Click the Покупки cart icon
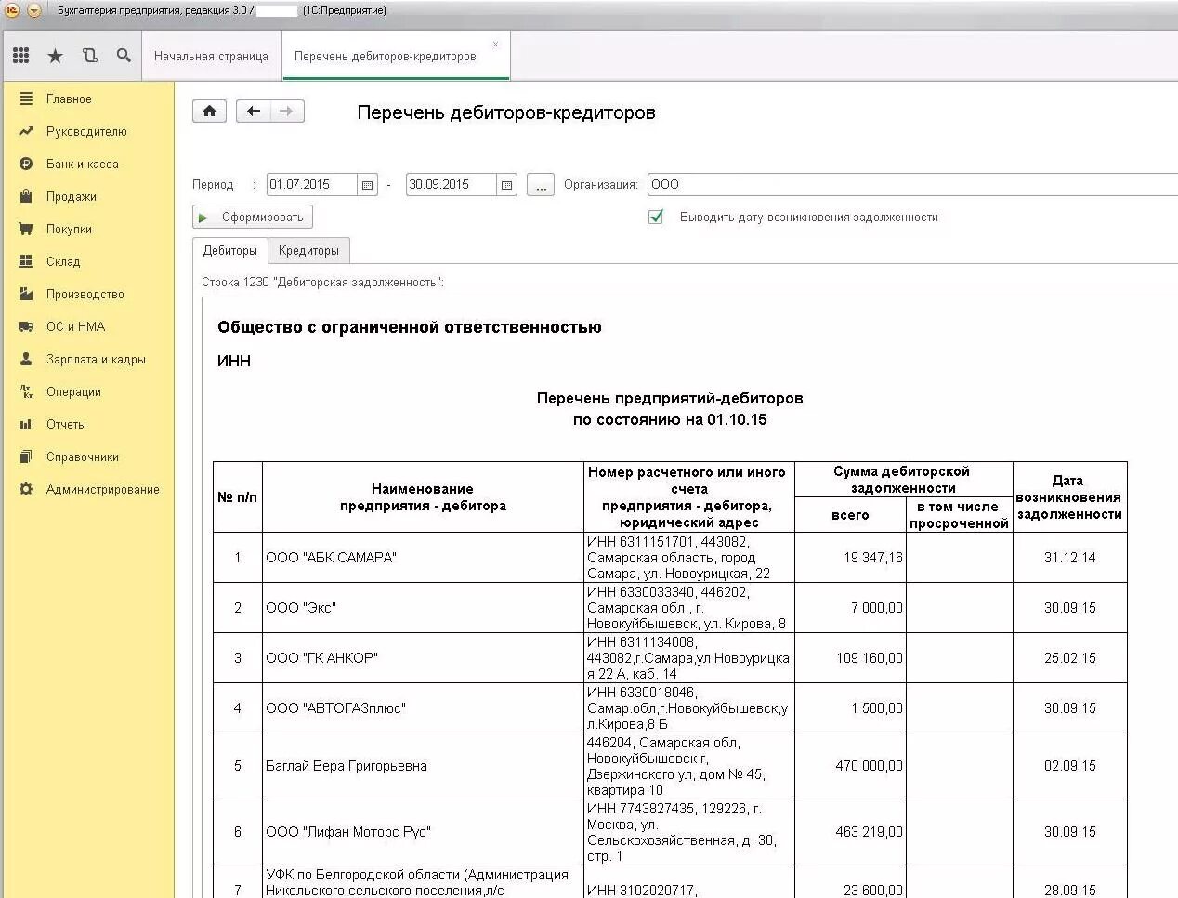 pyautogui.click(x=26, y=229)
